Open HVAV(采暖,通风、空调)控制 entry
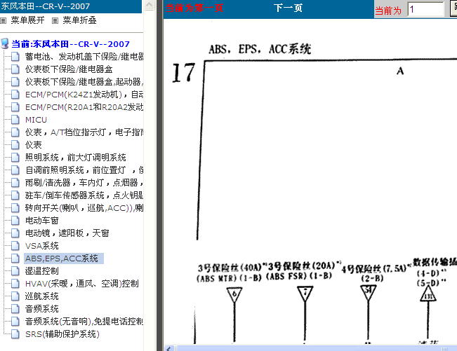 pos(82,284)
